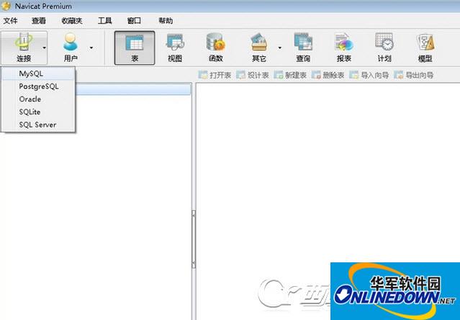Open the 工具 (Tools) menu

coord(105,21)
